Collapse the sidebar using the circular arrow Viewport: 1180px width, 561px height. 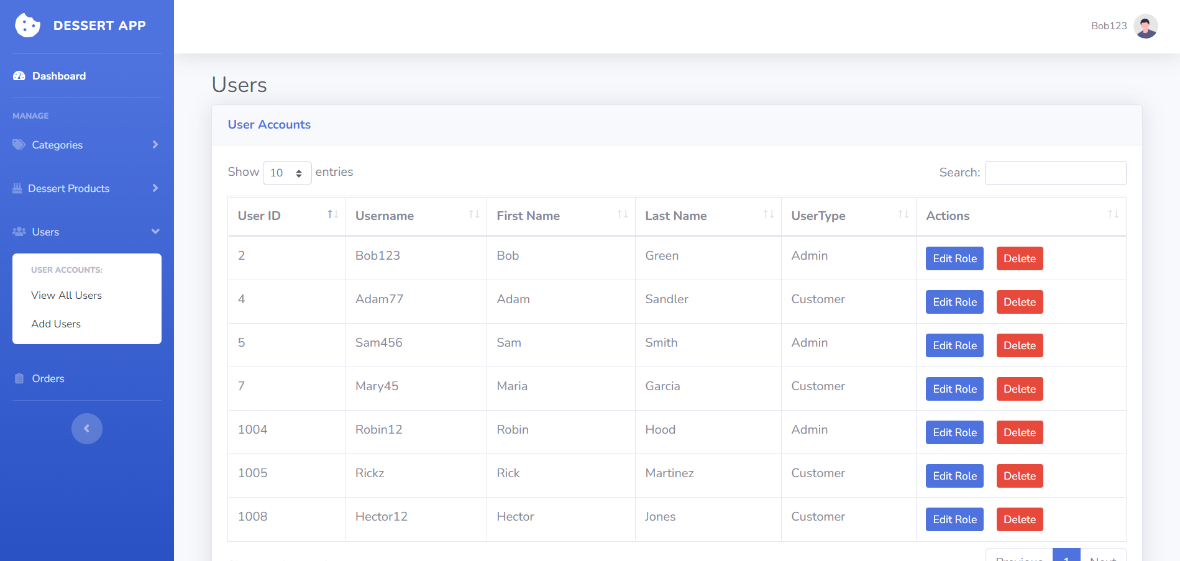pyautogui.click(x=86, y=428)
